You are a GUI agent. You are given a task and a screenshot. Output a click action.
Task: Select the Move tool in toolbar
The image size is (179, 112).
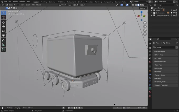coord(3,22)
